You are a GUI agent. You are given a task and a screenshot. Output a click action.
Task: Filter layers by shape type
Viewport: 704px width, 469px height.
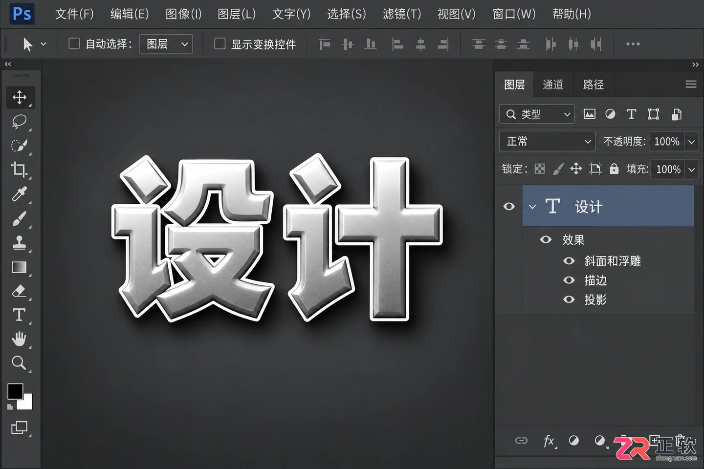tap(653, 114)
